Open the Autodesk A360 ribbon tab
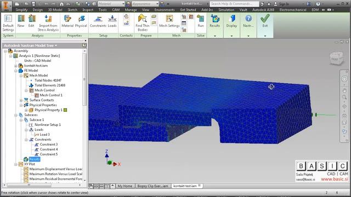 pyautogui.click(x=263, y=10)
